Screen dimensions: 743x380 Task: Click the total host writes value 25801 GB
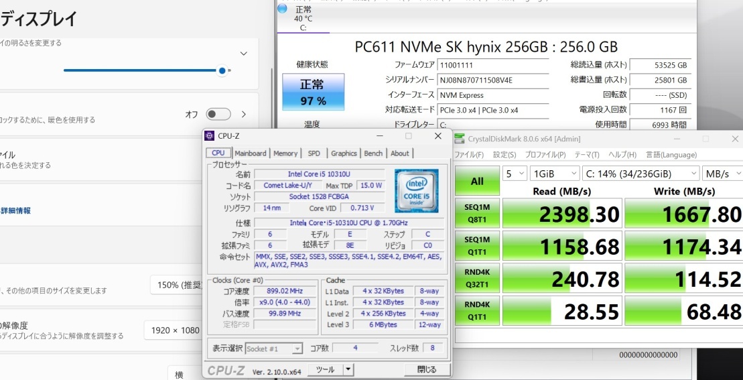point(660,80)
